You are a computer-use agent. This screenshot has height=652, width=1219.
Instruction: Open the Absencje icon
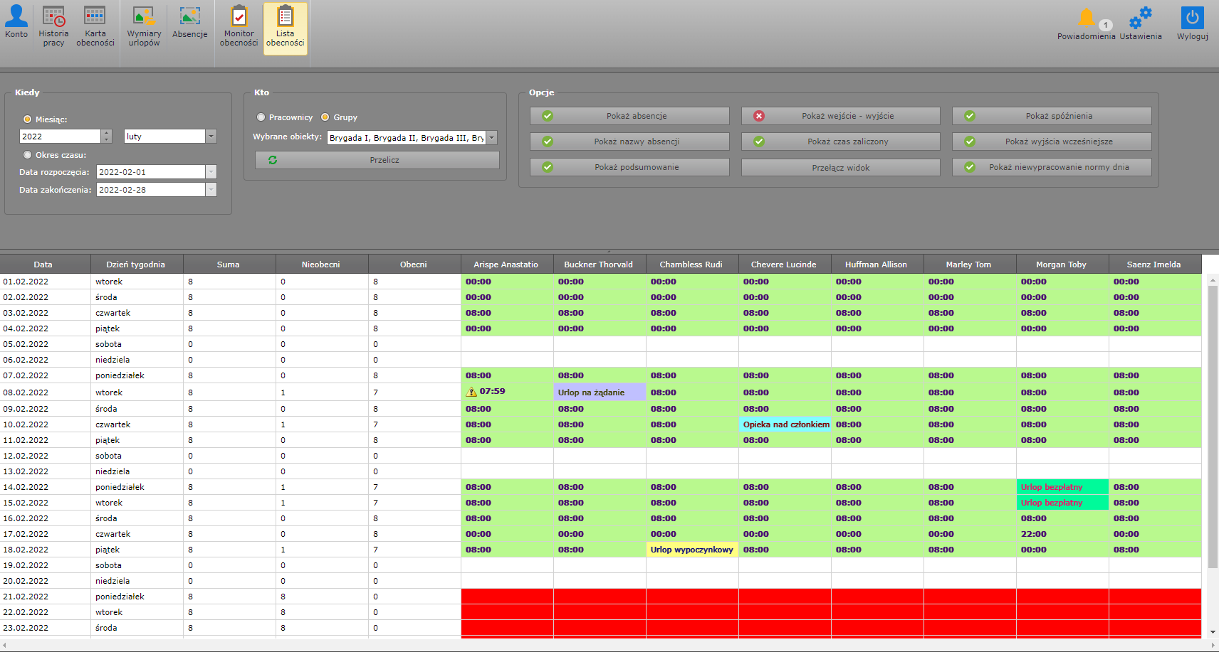(x=189, y=17)
